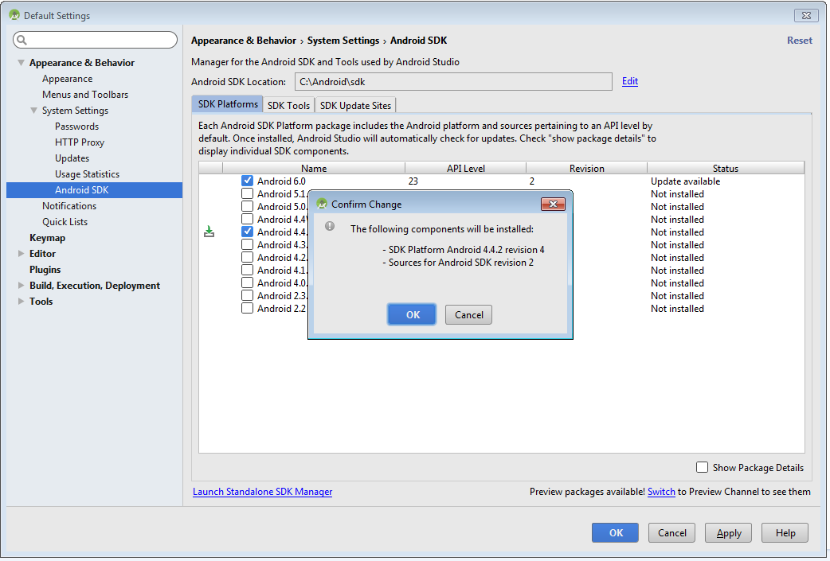This screenshot has width=830, height=561.
Task: Check the Android 4.0 platform checkbox
Action: 247,282
